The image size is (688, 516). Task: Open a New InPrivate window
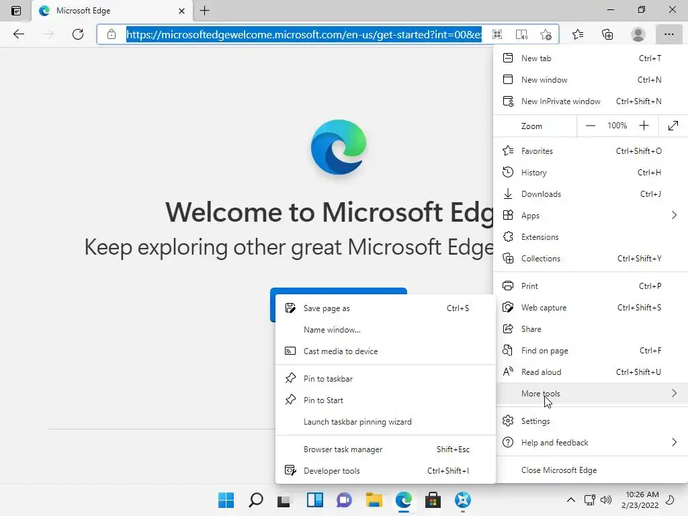591,101
